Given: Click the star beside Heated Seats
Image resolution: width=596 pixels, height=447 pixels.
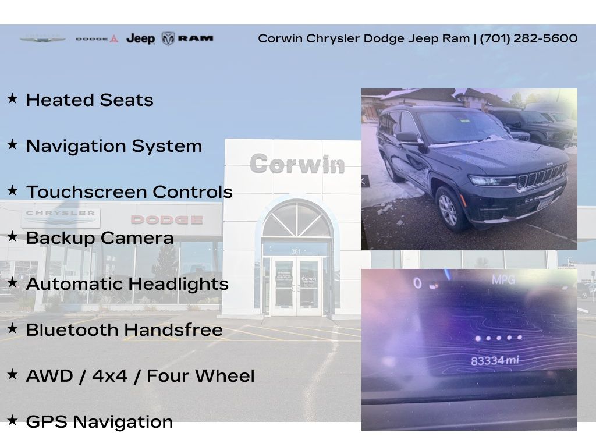Looking at the screenshot, I should pos(12,99).
